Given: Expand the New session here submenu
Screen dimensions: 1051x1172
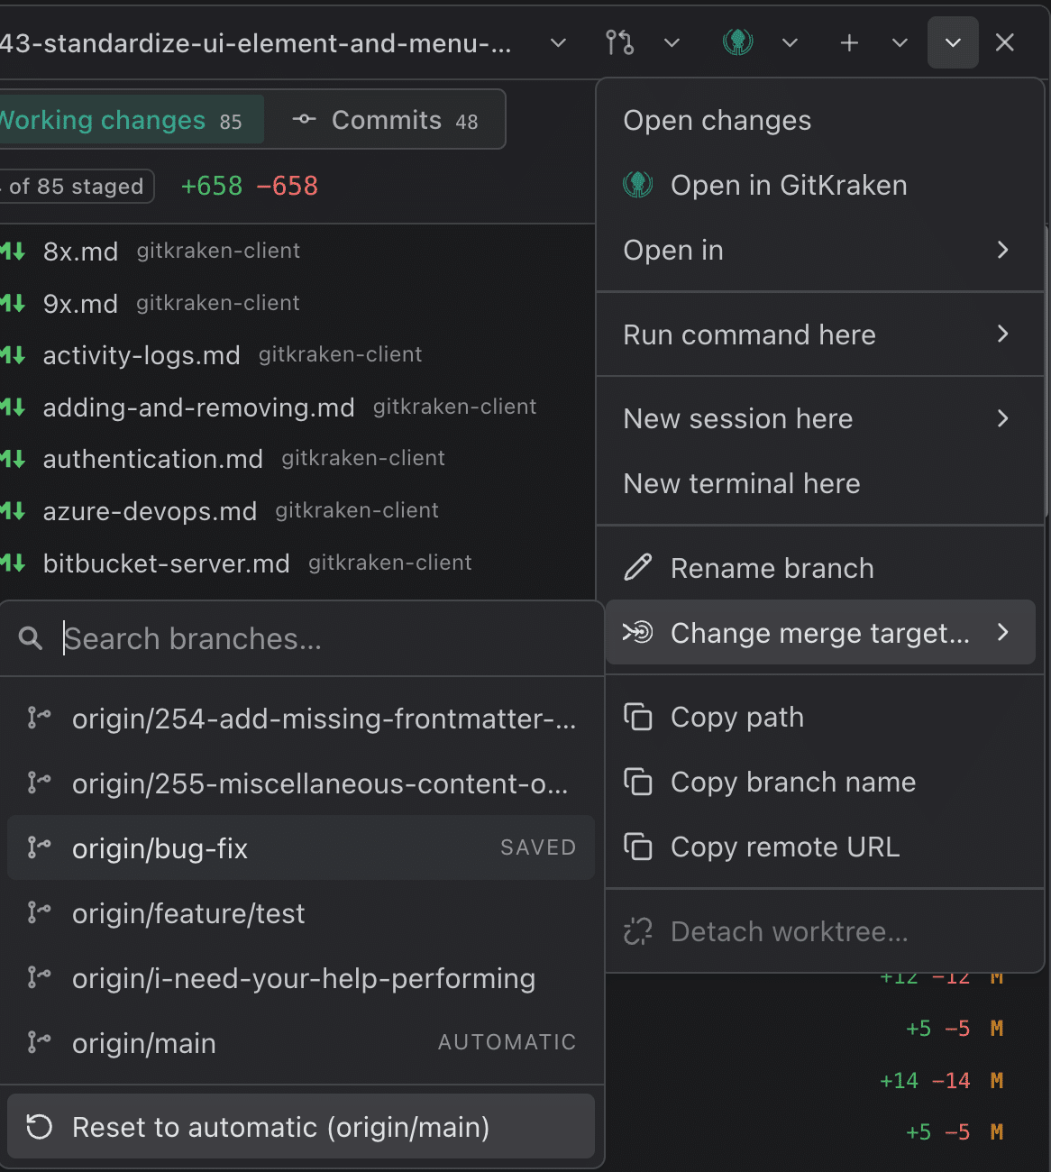Looking at the screenshot, I should (820, 418).
